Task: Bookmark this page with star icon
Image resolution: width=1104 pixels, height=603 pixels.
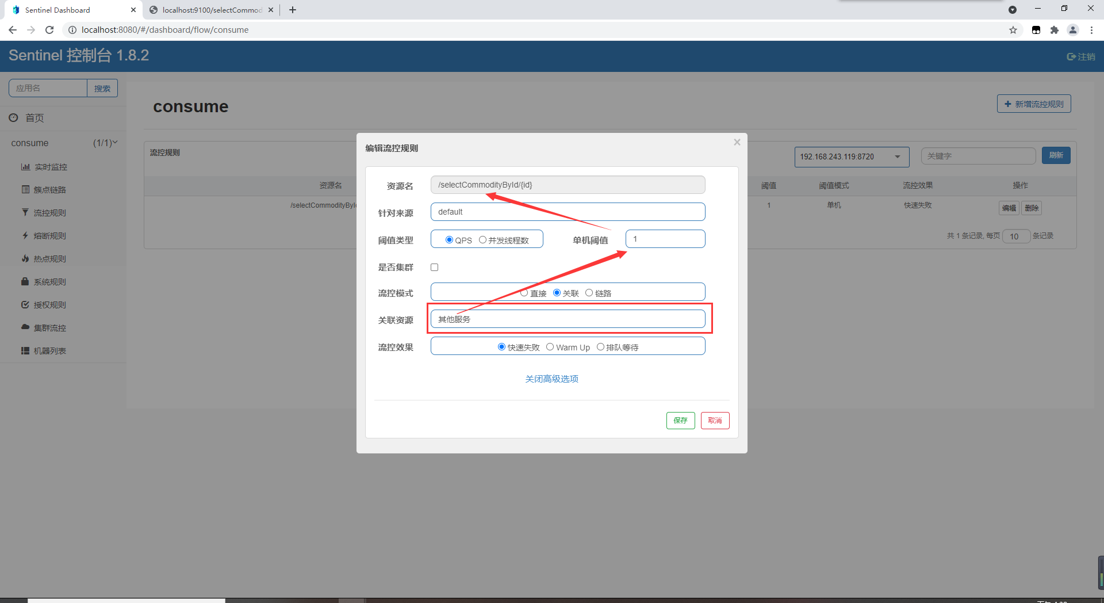Action: point(1013,30)
